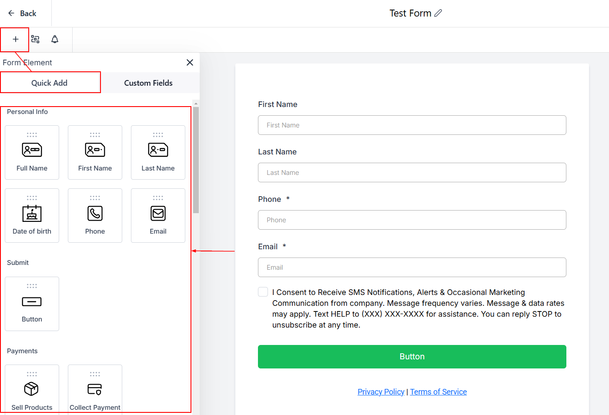Click the plus add element icon
This screenshot has width=609, height=415.
tap(16, 39)
